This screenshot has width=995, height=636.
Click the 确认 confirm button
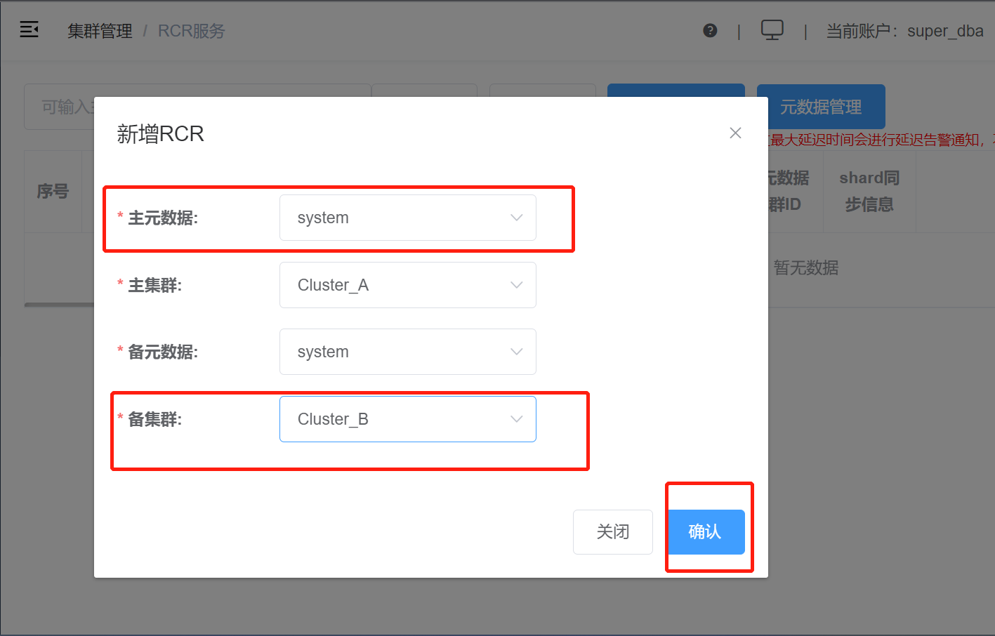(x=706, y=532)
